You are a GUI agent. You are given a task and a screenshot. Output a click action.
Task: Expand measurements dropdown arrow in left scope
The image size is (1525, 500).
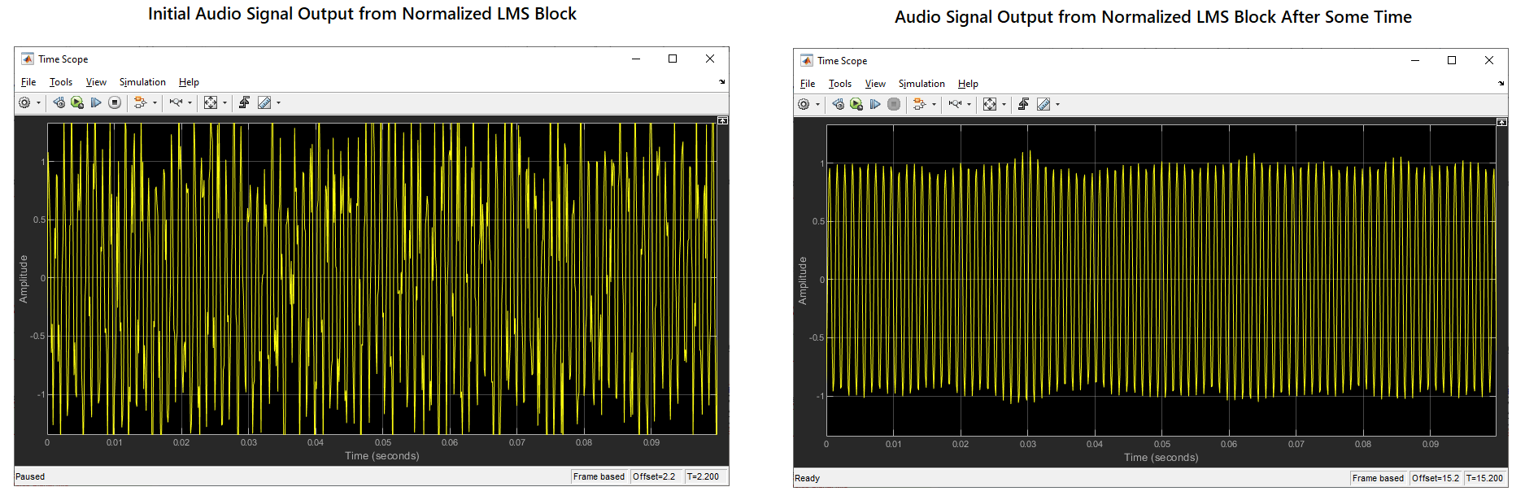279,103
